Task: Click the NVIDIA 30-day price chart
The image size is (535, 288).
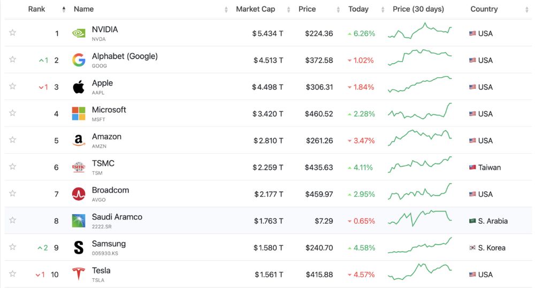Action: [x=419, y=31]
